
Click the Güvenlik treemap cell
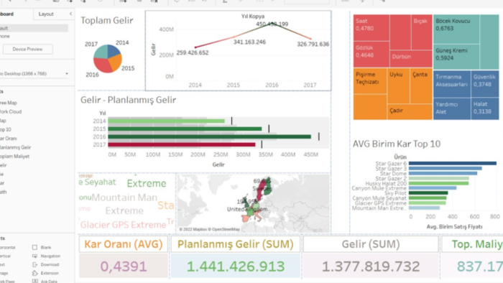click(x=485, y=84)
